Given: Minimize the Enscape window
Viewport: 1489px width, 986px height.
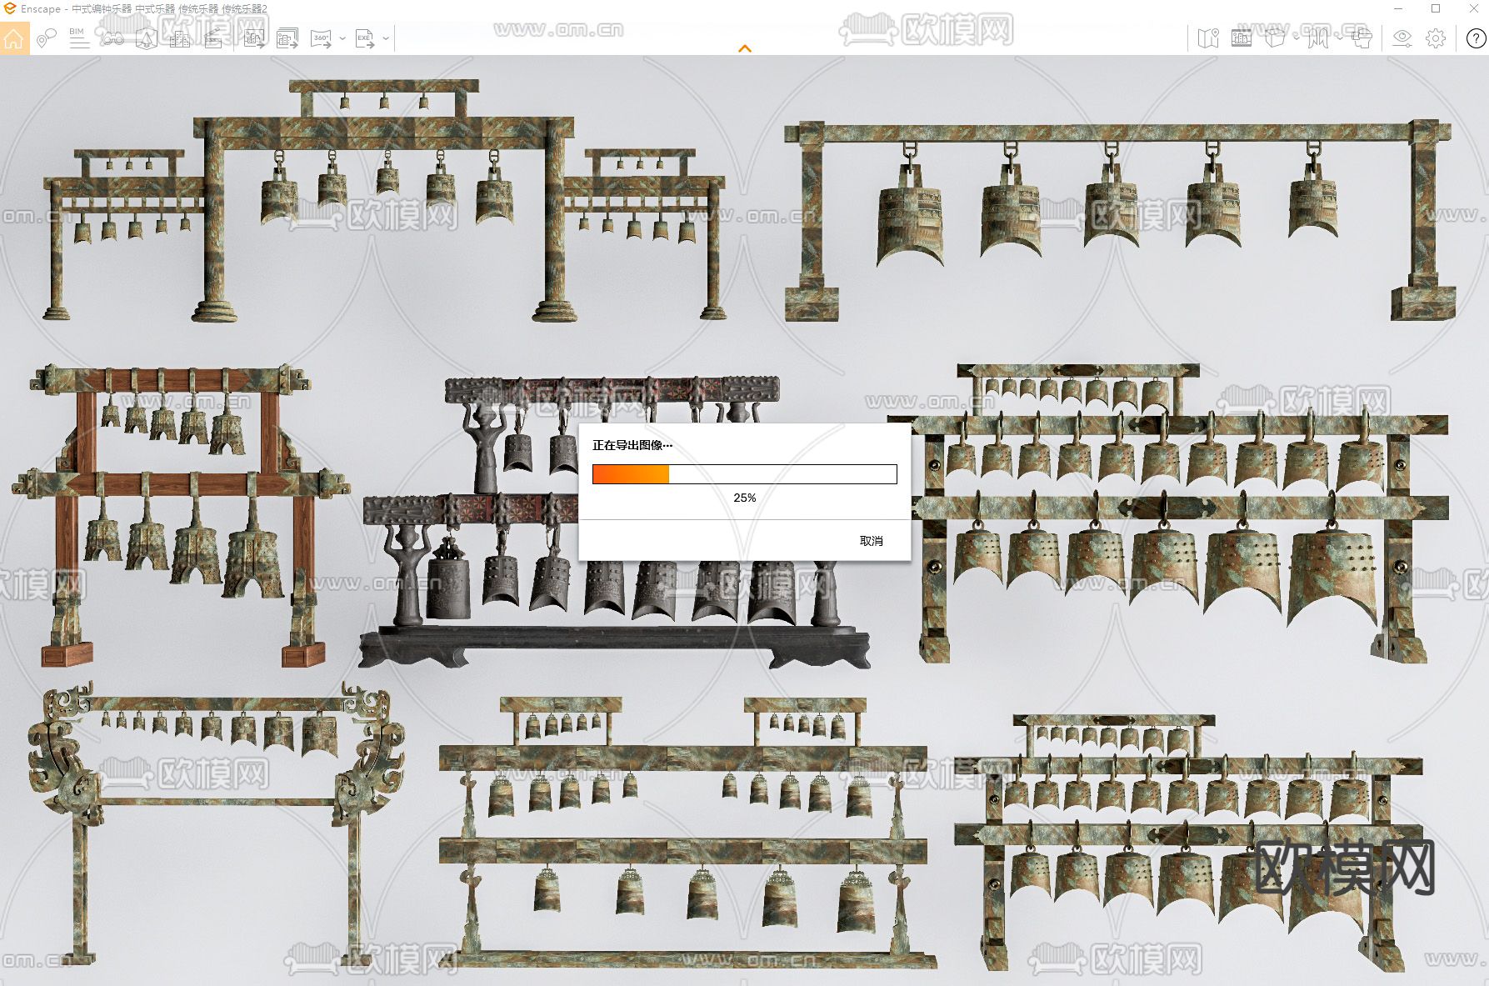Looking at the screenshot, I should click(1398, 9).
